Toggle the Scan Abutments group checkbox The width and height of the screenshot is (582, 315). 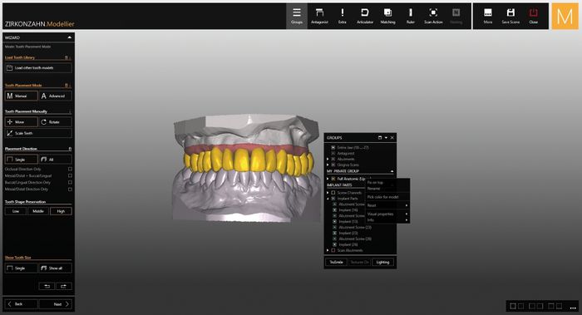tap(333, 250)
